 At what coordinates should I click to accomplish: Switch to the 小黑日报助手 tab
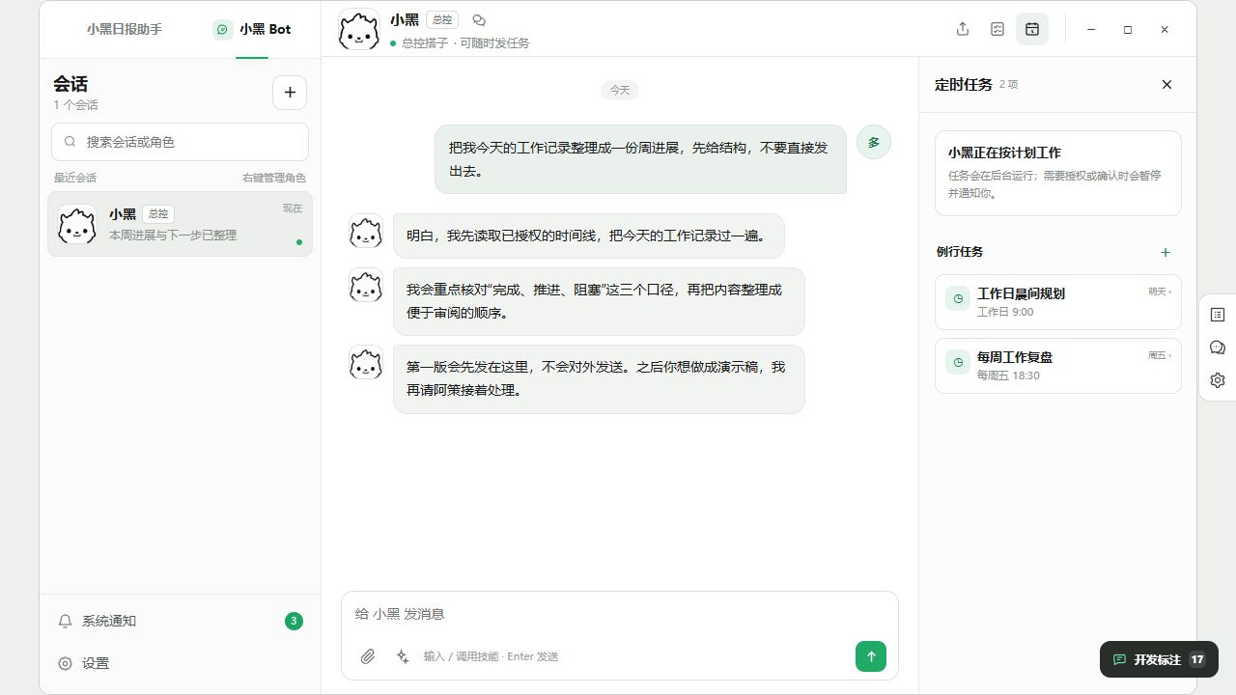124,29
